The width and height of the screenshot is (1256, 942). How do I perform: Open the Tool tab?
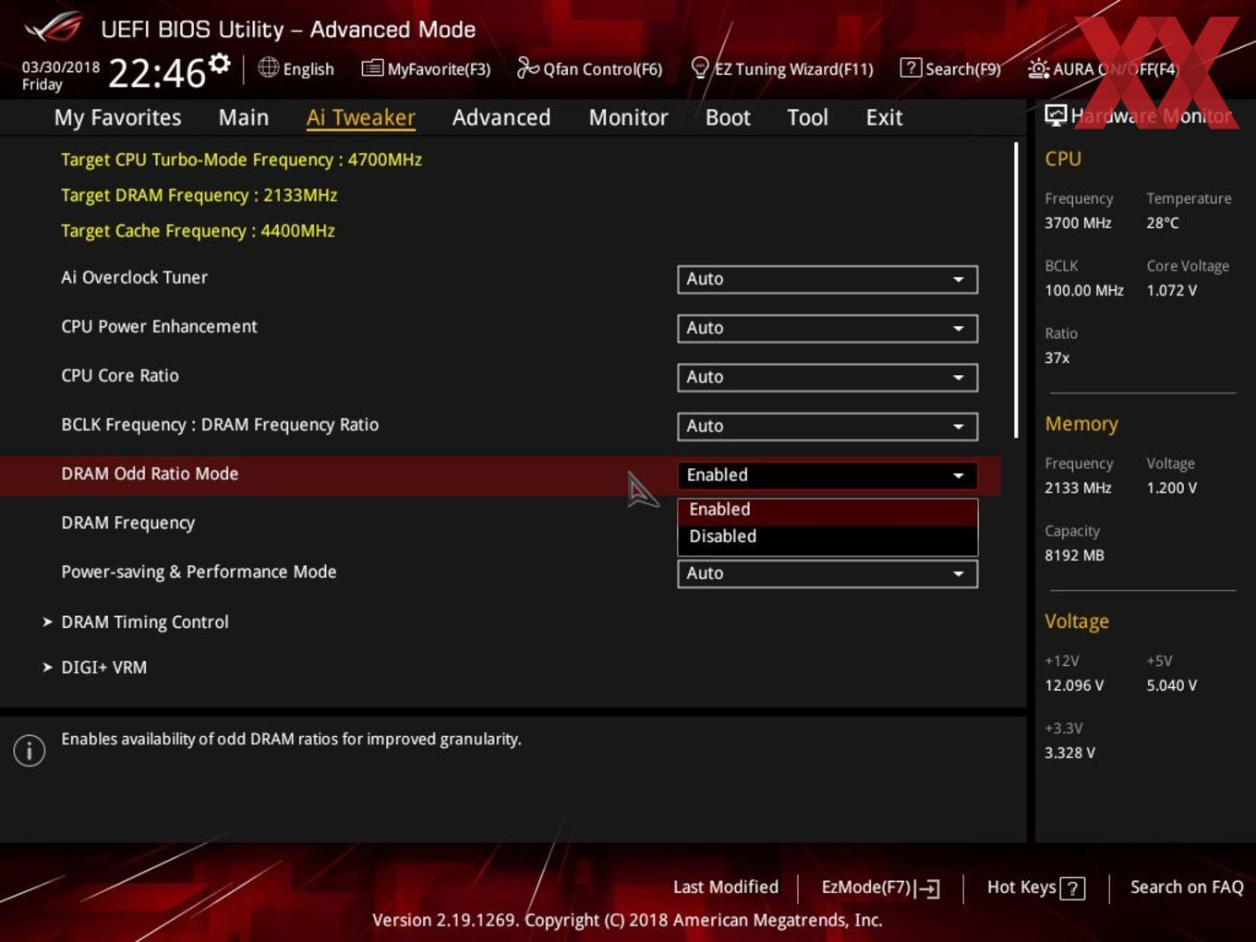click(x=807, y=117)
